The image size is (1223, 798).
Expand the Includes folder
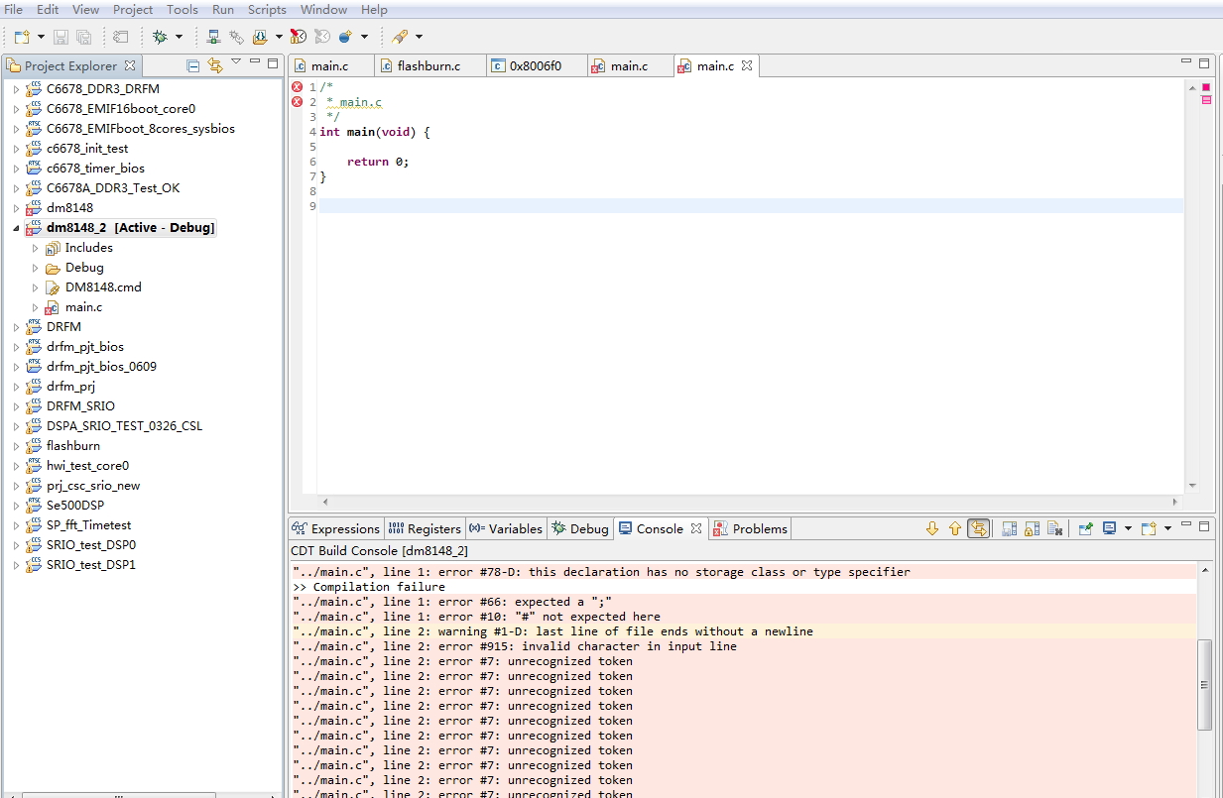[36, 248]
